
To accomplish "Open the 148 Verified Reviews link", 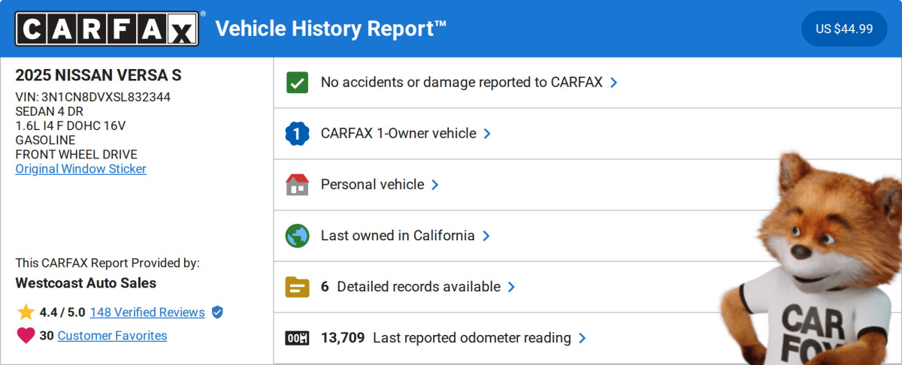I will coord(147,312).
